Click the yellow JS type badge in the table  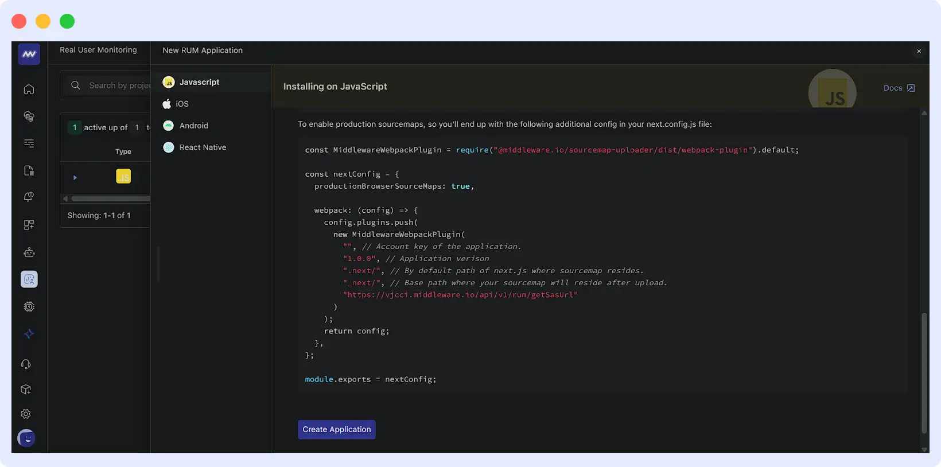click(x=123, y=176)
